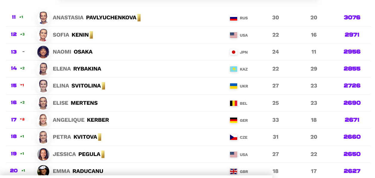This screenshot has height=178, width=375.
Task: Click the gold badge next to Pegula
Action: (x=103, y=154)
